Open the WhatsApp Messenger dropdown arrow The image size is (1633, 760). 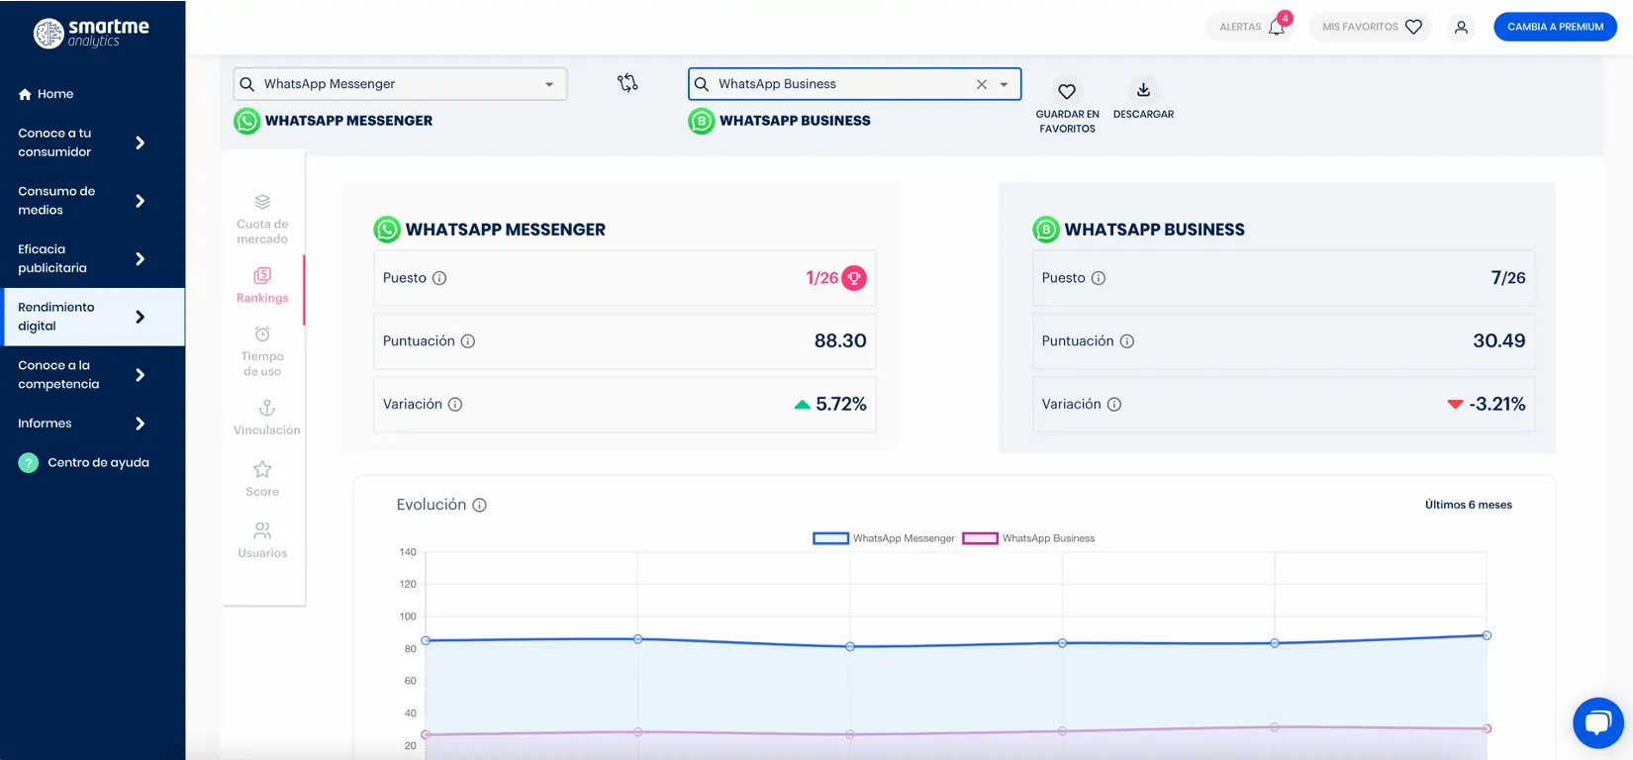tap(549, 84)
